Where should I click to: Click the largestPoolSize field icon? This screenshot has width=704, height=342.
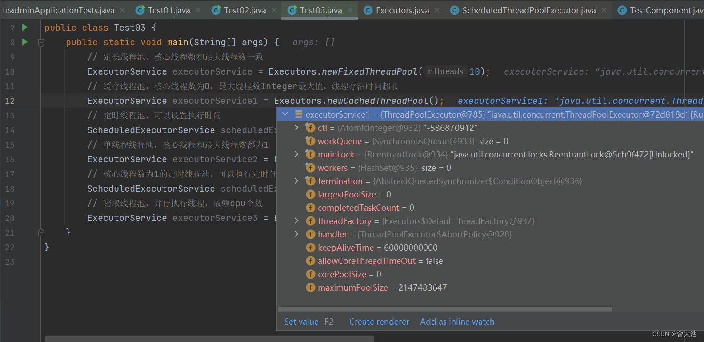pos(310,194)
